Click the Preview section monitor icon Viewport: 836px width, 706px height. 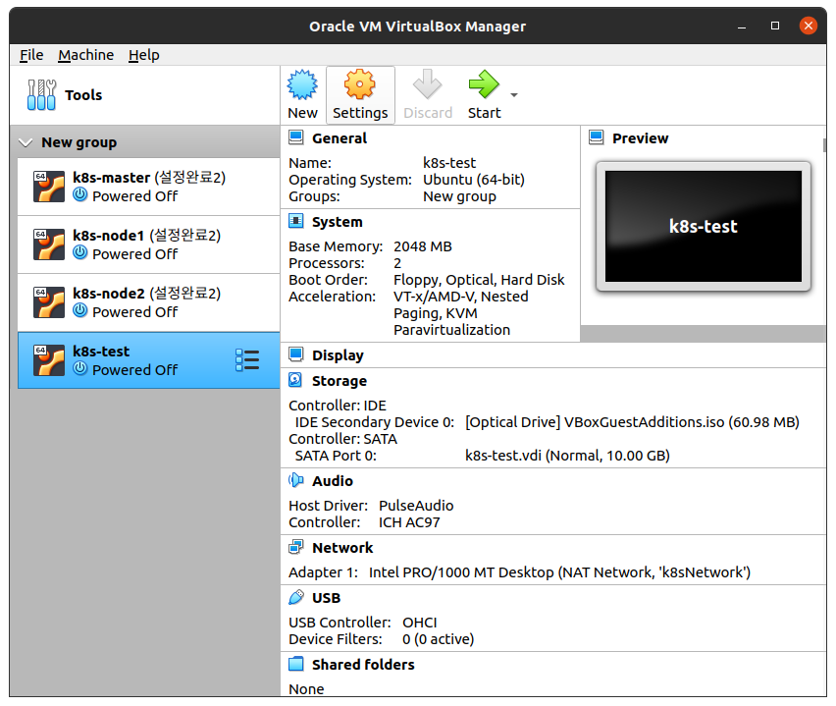coord(596,137)
